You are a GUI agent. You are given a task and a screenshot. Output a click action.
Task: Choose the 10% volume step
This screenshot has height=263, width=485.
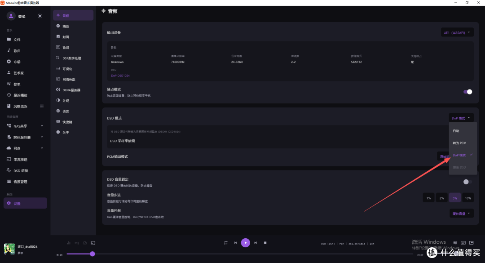(468, 198)
